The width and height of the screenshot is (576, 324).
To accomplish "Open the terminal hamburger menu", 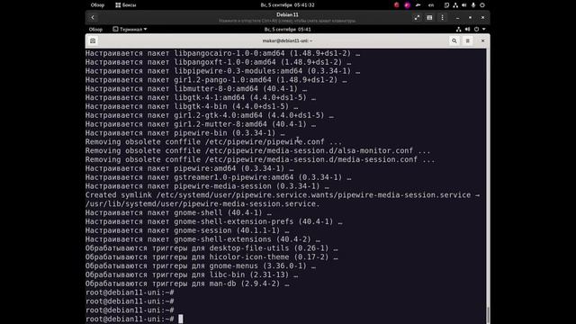I will tap(468, 41).
